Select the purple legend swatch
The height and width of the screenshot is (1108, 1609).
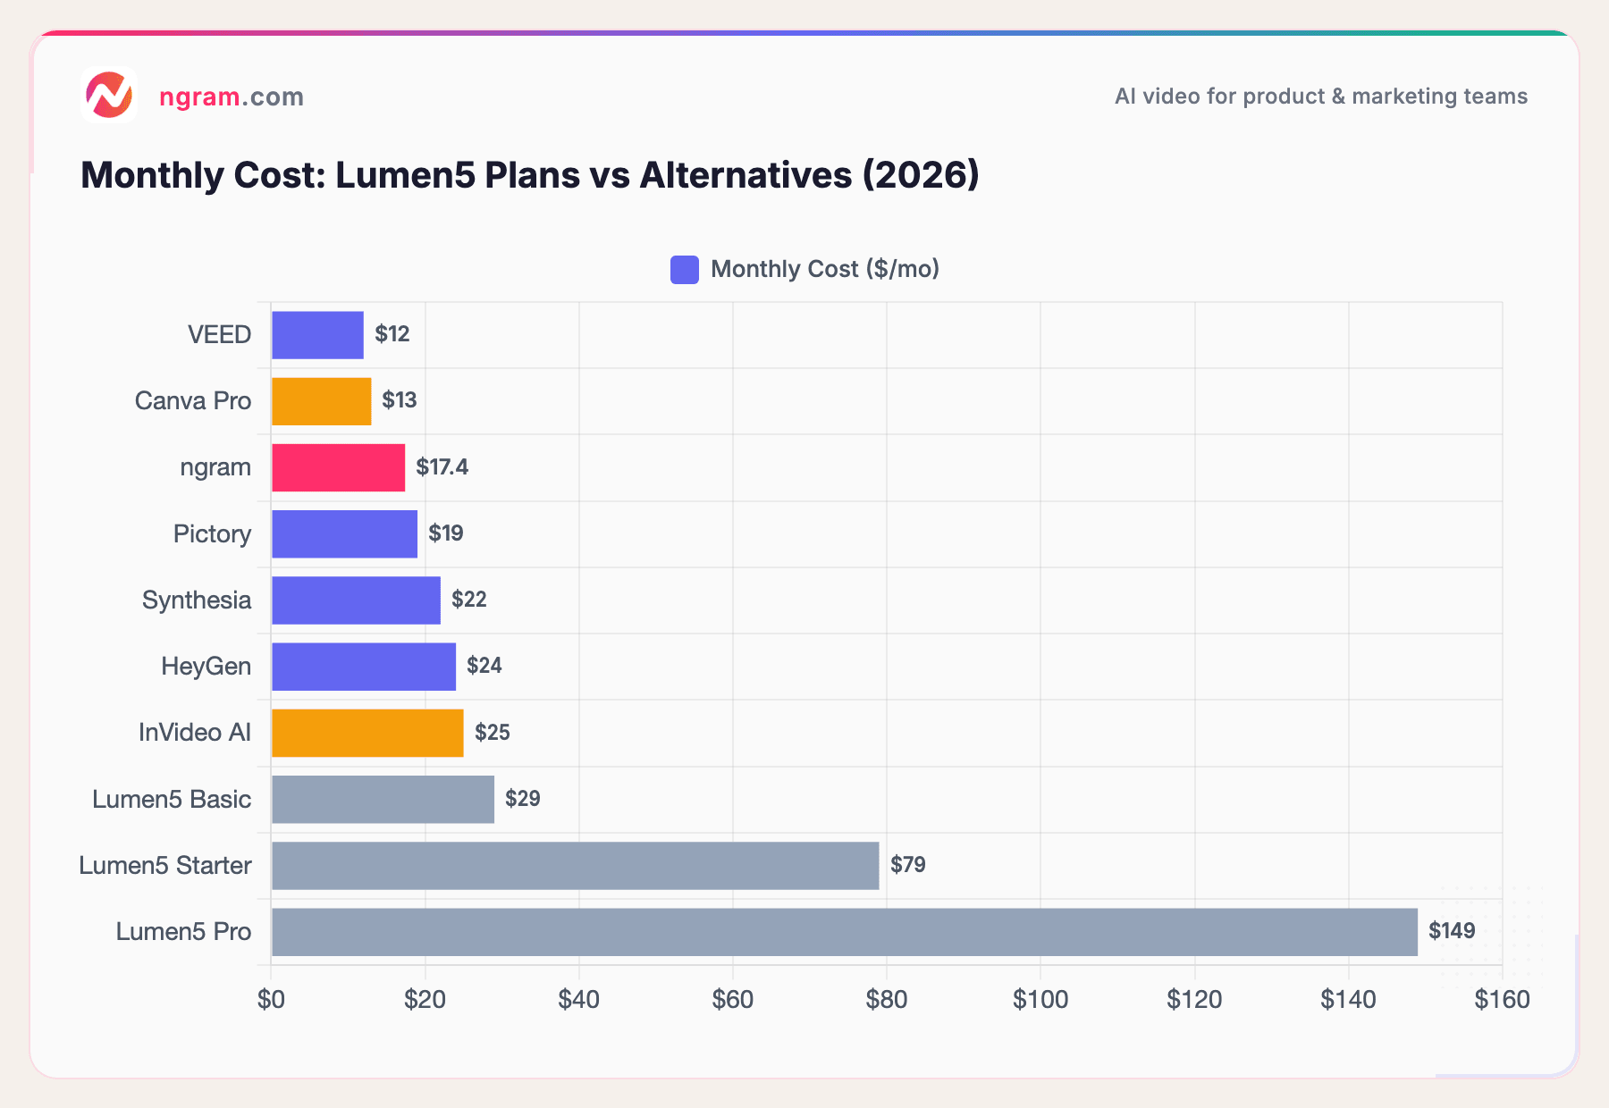click(x=684, y=268)
